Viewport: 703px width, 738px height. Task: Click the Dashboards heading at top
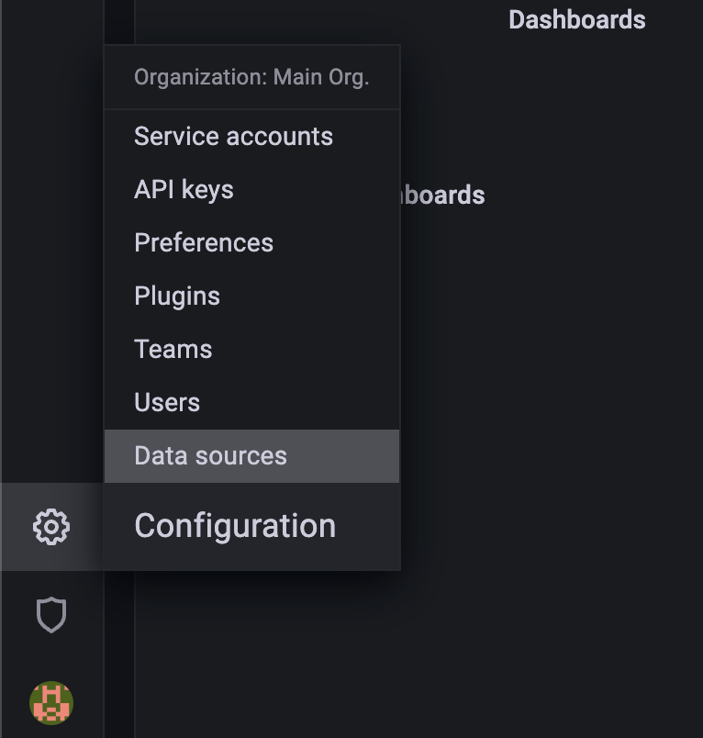click(x=577, y=20)
